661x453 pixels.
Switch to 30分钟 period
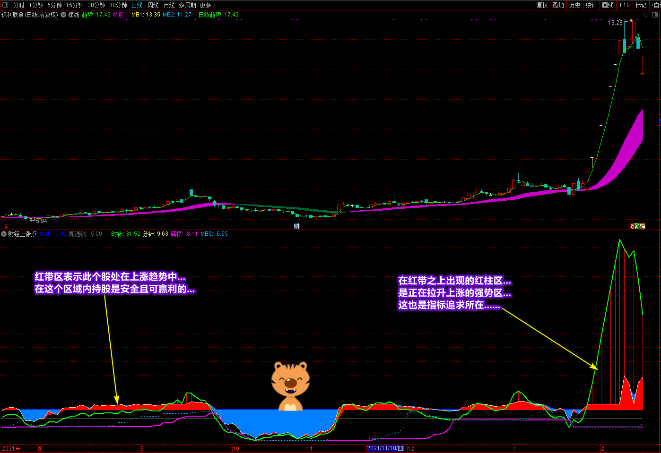(96, 5)
